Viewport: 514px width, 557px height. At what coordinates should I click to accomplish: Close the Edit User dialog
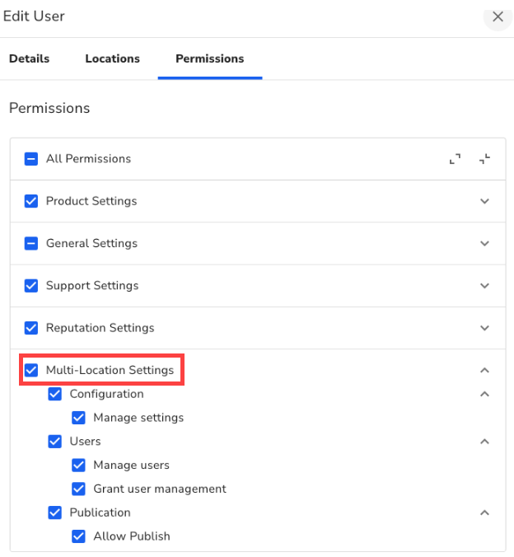click(498, 16)
